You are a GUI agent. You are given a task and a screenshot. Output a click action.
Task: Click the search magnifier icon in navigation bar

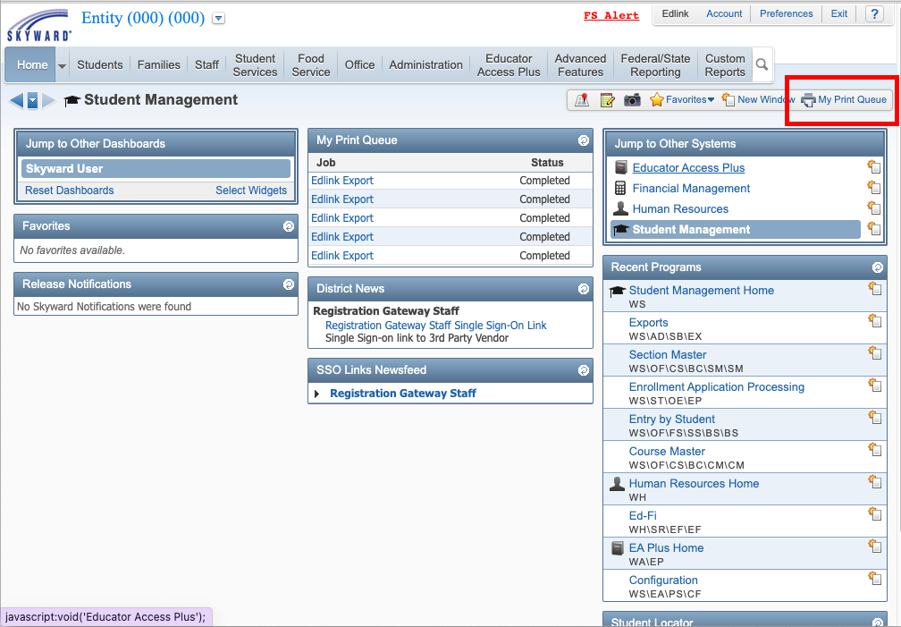(x=762, y=64)
